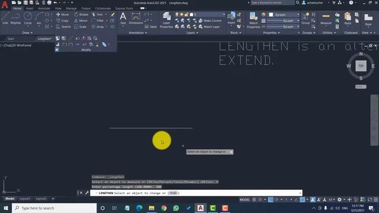Screen dimensions: 379x213
Task: Open Workspace Switching gear in status bar
Action: [339, 199]
